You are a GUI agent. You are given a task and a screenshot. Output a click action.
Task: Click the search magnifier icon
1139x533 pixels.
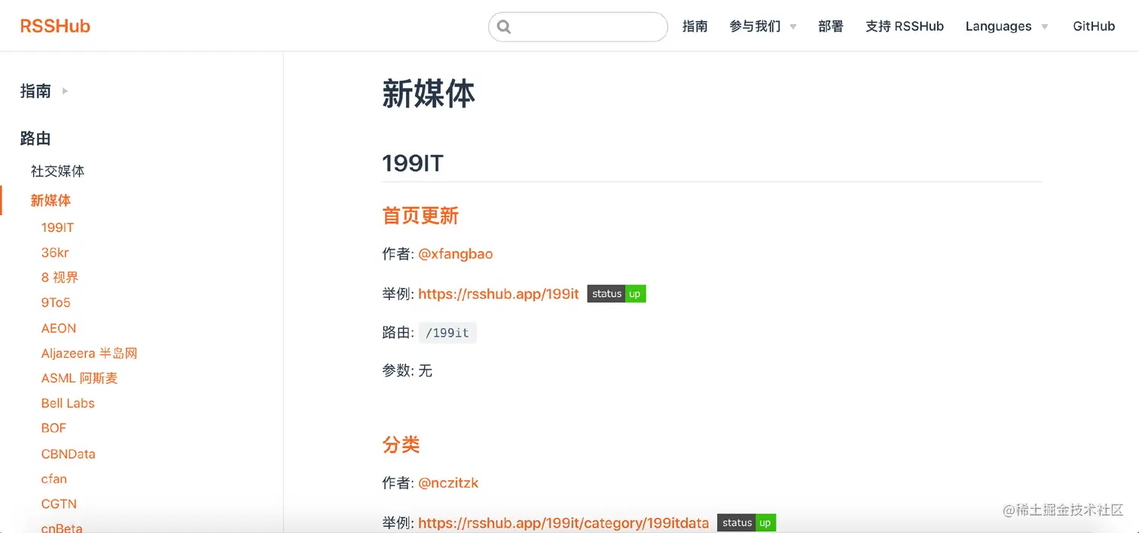point(504,27)
